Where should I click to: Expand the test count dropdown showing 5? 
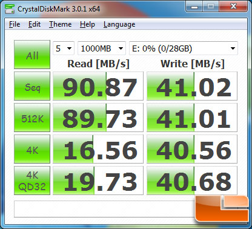64,48
